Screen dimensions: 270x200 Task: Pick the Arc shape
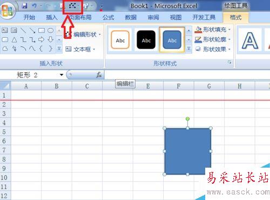tap(23, 49)
